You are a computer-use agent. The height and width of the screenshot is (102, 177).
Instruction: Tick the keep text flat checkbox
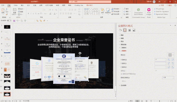(122, 74)
